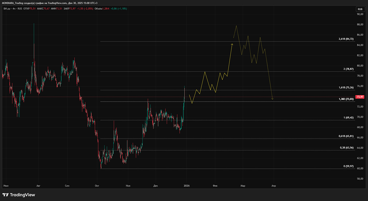The height and width of the screenshot is (201, 368).
Task: Open the RUB currency selector
Action: 360,9
